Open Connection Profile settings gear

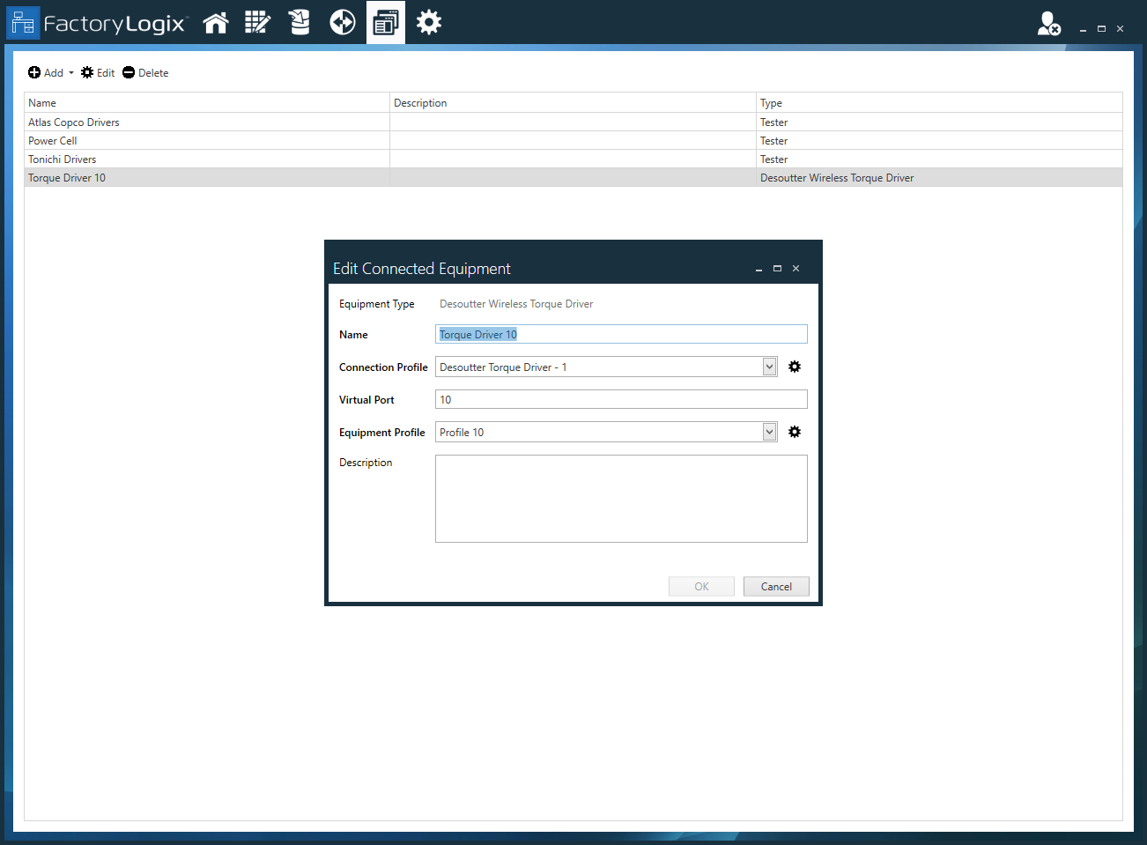(795, 367)
